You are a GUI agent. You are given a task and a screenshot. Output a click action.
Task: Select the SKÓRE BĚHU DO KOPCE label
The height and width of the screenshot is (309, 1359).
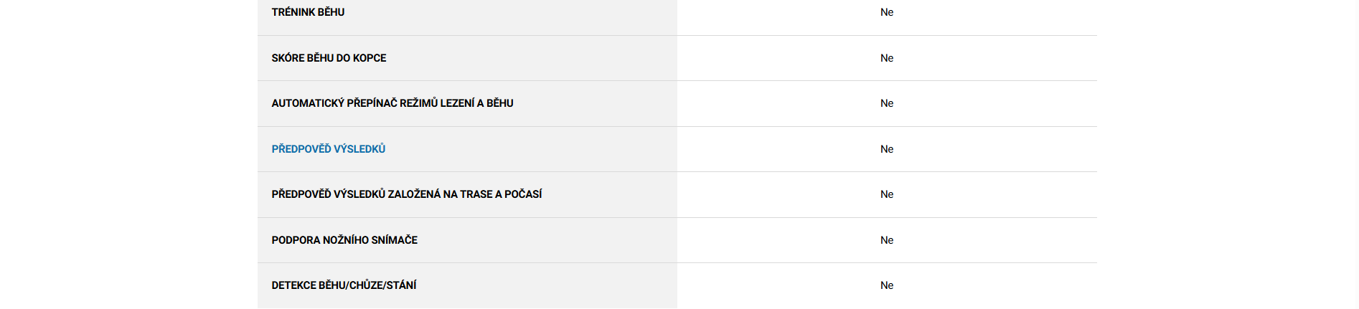tap(329, 58)
